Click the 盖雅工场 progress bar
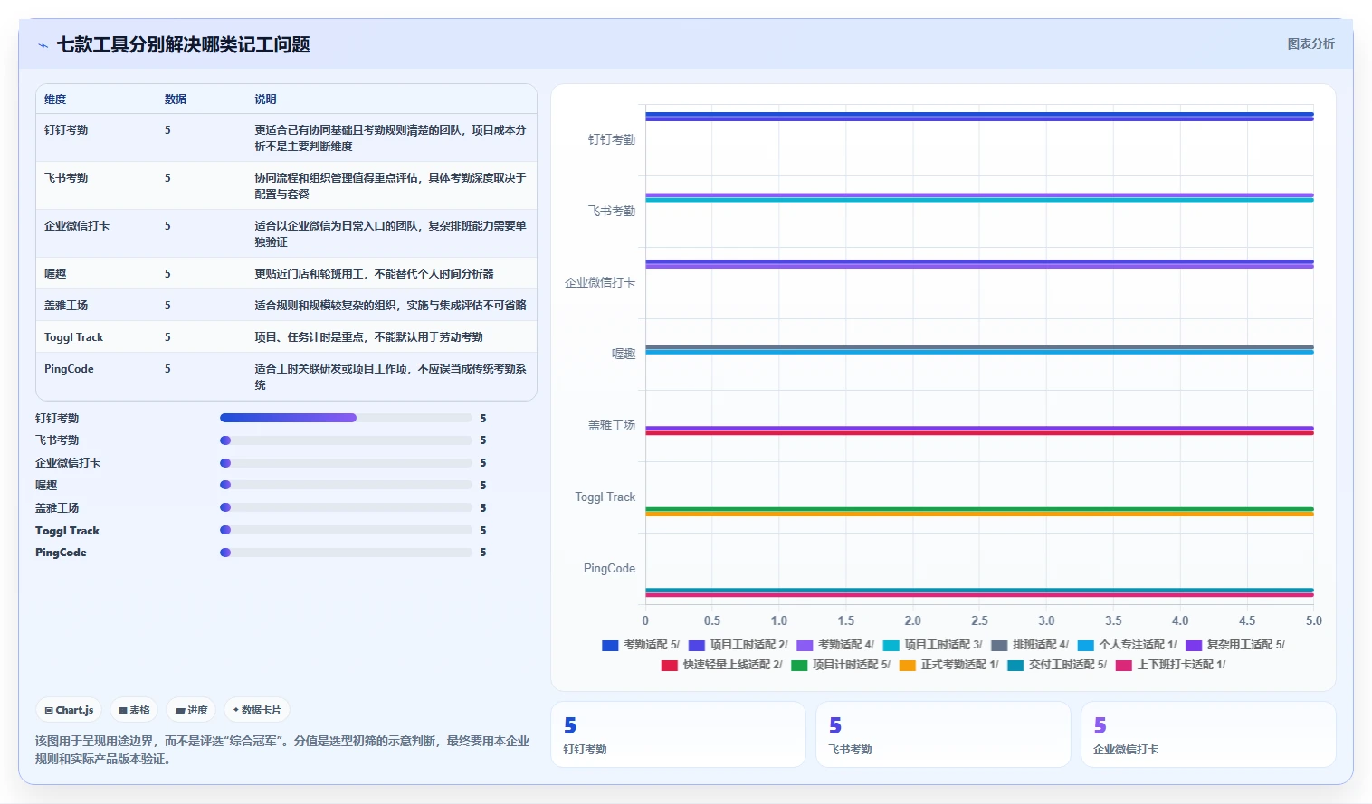Viewport: 1372px width, 804px height. coord(346,507)
